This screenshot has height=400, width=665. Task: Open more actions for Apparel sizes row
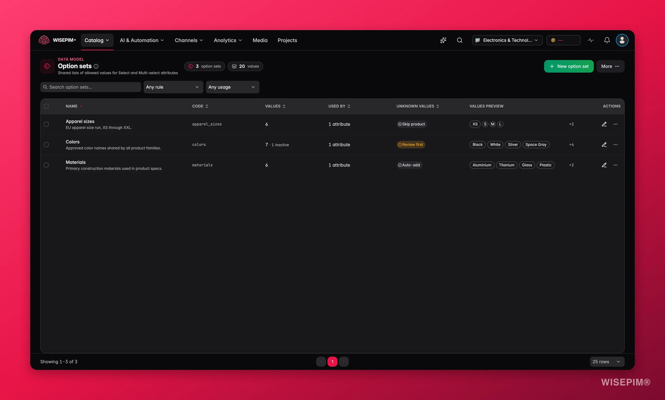(615, 124)
